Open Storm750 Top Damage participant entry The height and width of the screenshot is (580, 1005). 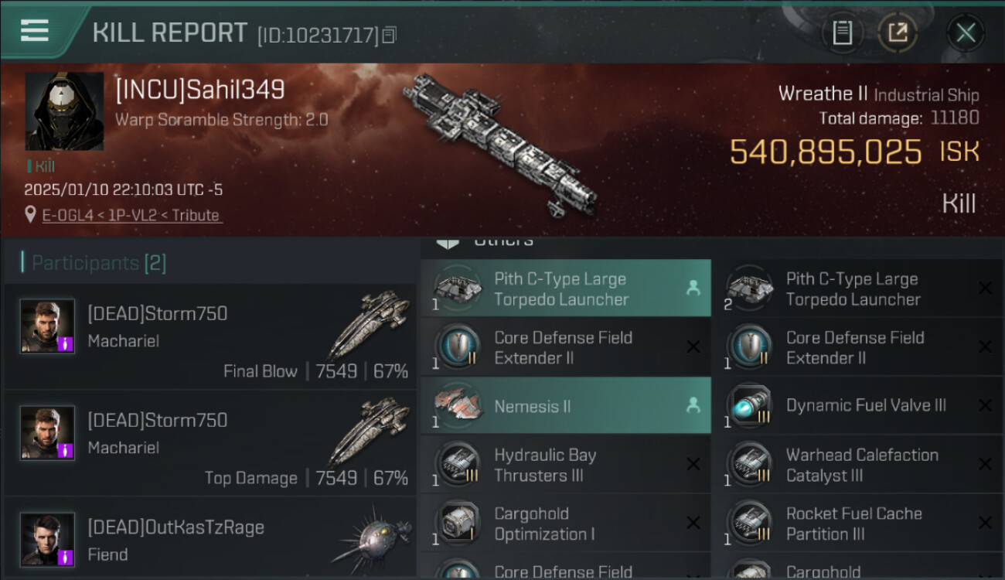pos(210,443)
